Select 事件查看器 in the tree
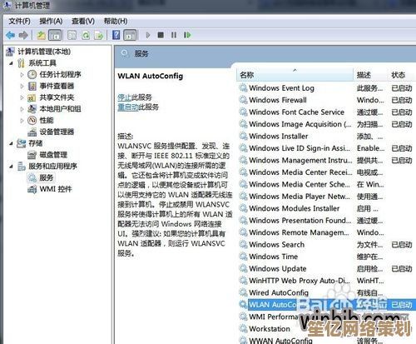 [x=57, y=86]
